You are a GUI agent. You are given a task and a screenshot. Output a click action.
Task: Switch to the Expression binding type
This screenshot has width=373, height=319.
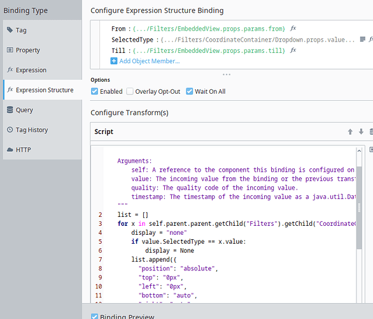43,70
